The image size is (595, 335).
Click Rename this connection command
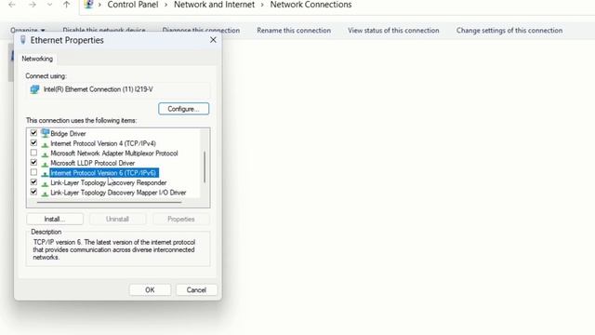tap(294, 31)
